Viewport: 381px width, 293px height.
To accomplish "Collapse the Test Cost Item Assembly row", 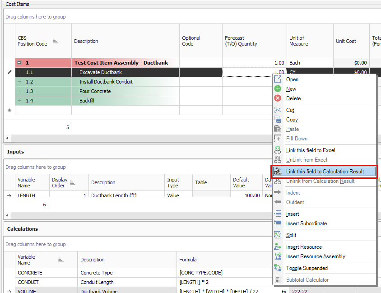I will coord(19,63).
